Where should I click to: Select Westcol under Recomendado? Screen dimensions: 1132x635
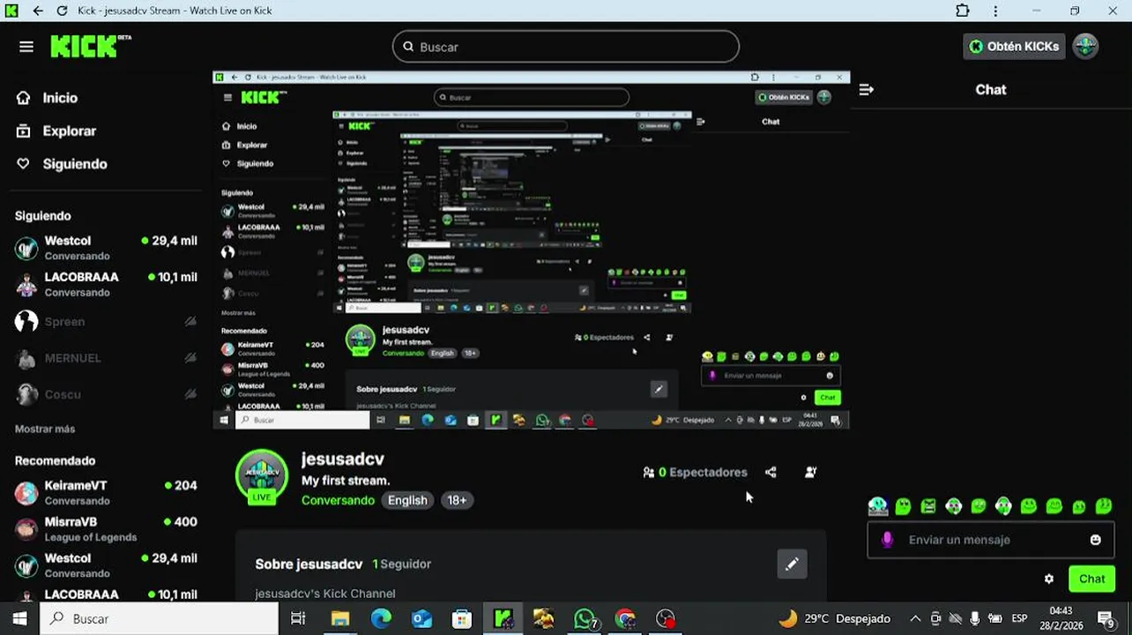pyautogui.click(x=106, y=565)
